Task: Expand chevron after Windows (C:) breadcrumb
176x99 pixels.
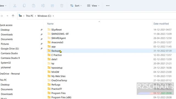Action: click(x=53, y=16)
